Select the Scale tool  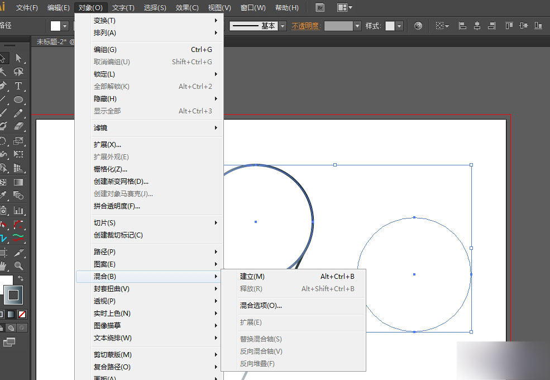[x=18, y=141]
